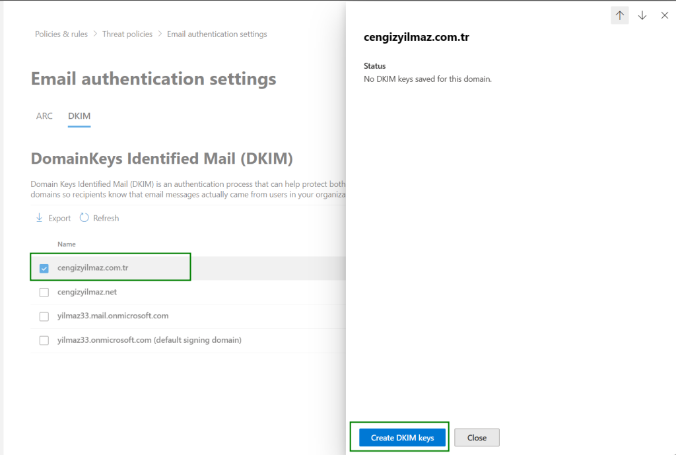This screenshot has height=455, width=676.
Task: Click the Export download icon
Action: coord(39,218)
